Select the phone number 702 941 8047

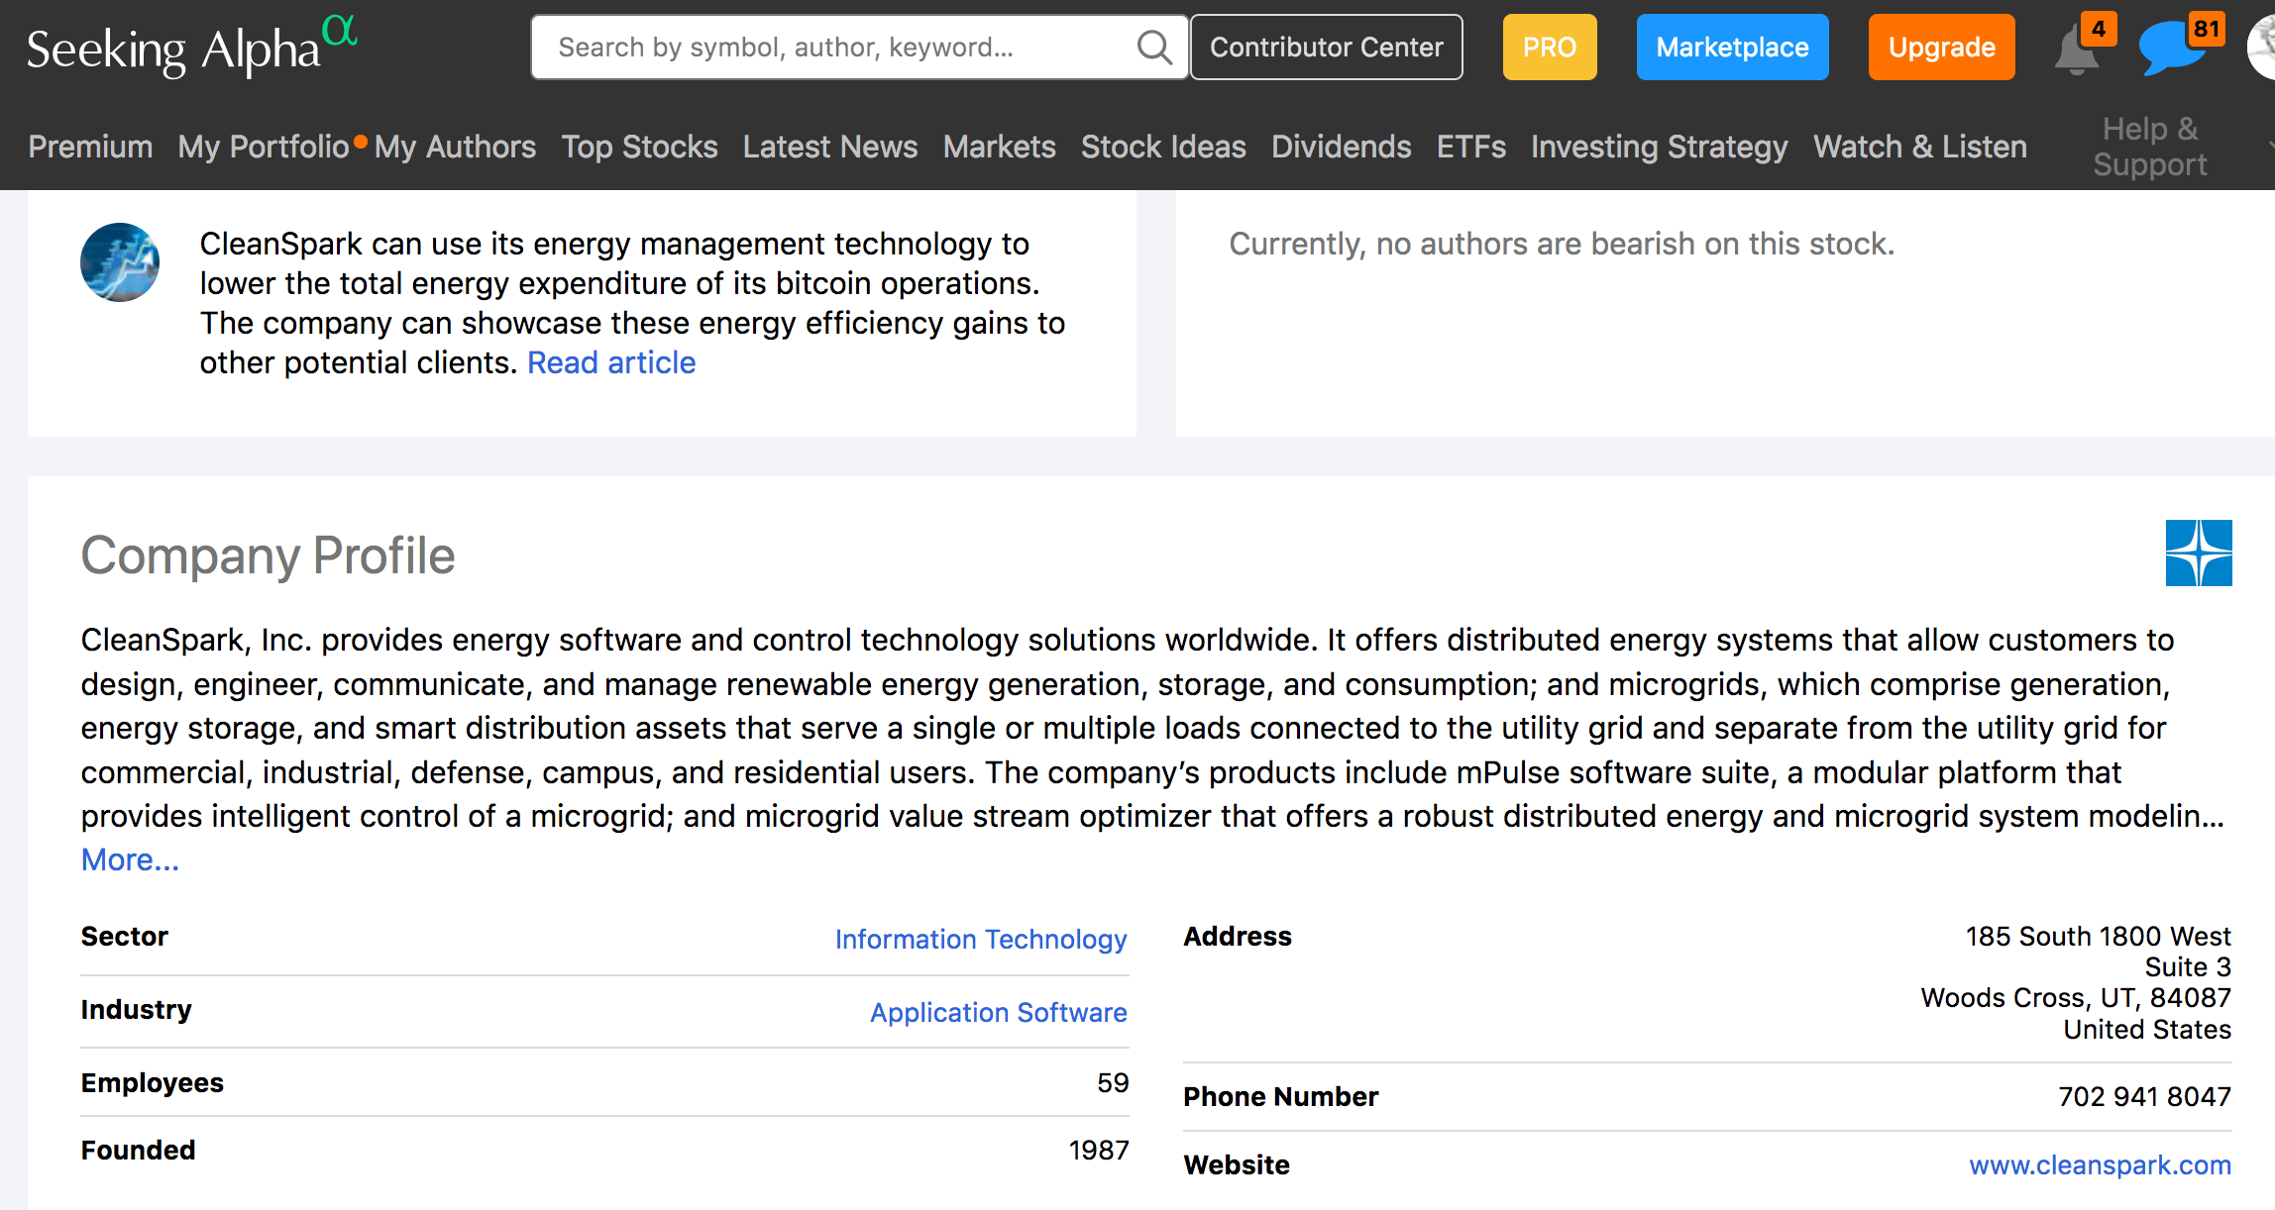[x=2144, y=1096]
